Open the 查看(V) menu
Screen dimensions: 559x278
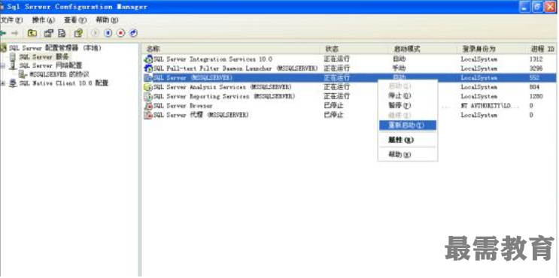click(x=75, y=20)
